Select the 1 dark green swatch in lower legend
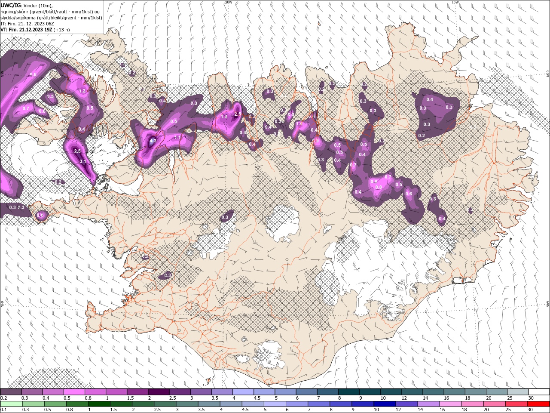The image size is (550, 413). tap(99, 404)
